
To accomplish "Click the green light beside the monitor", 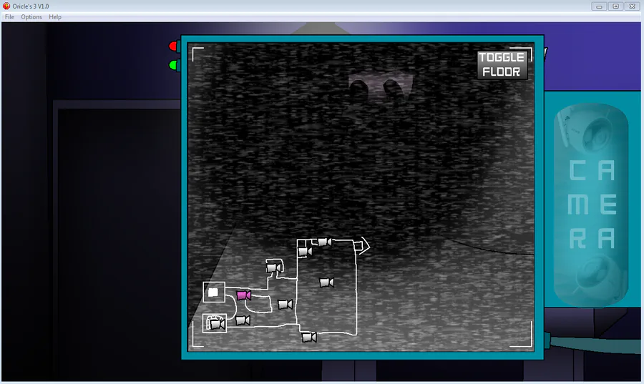I will click(173, 65).
